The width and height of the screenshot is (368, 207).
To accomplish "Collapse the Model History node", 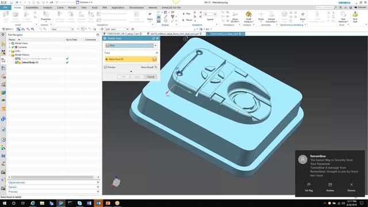I will 10,55.
